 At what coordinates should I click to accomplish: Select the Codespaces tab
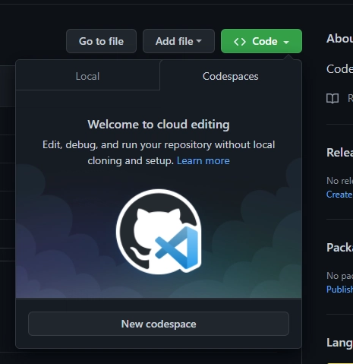[x=231, y=76]
